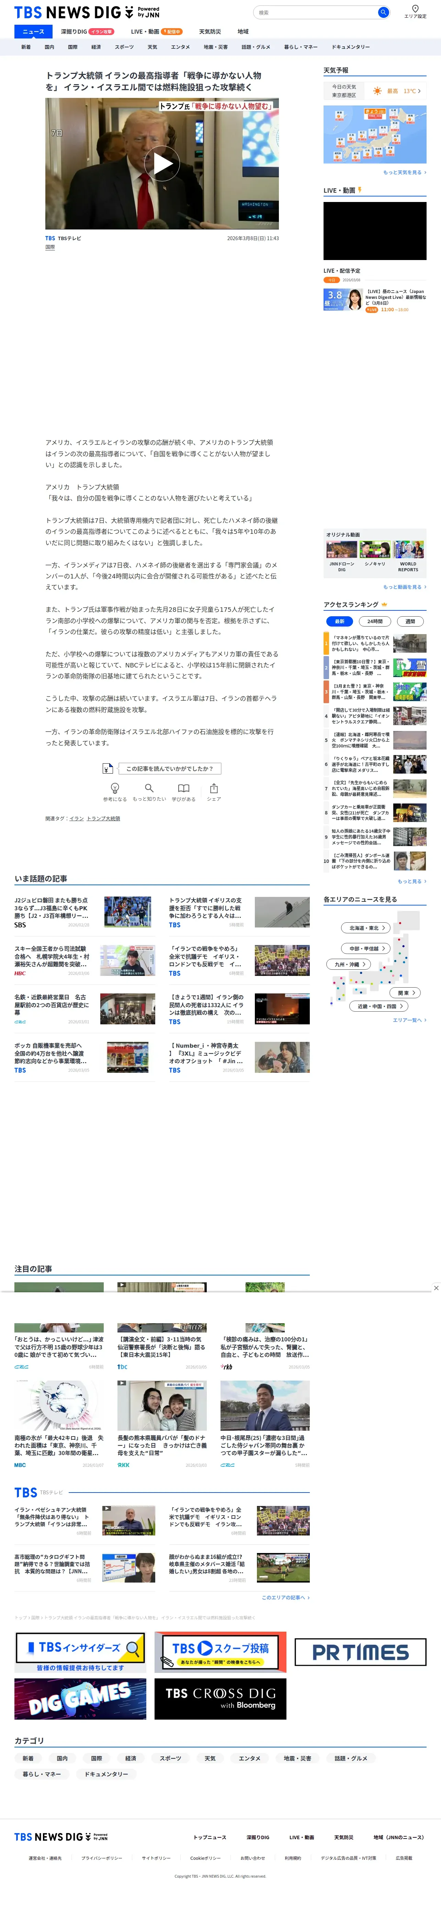Expand 関東 area news
Viewport: 441px width, 1924px height.
(405, 993)
